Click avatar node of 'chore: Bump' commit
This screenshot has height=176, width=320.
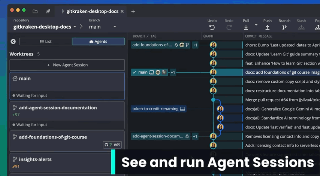(213, 45)
